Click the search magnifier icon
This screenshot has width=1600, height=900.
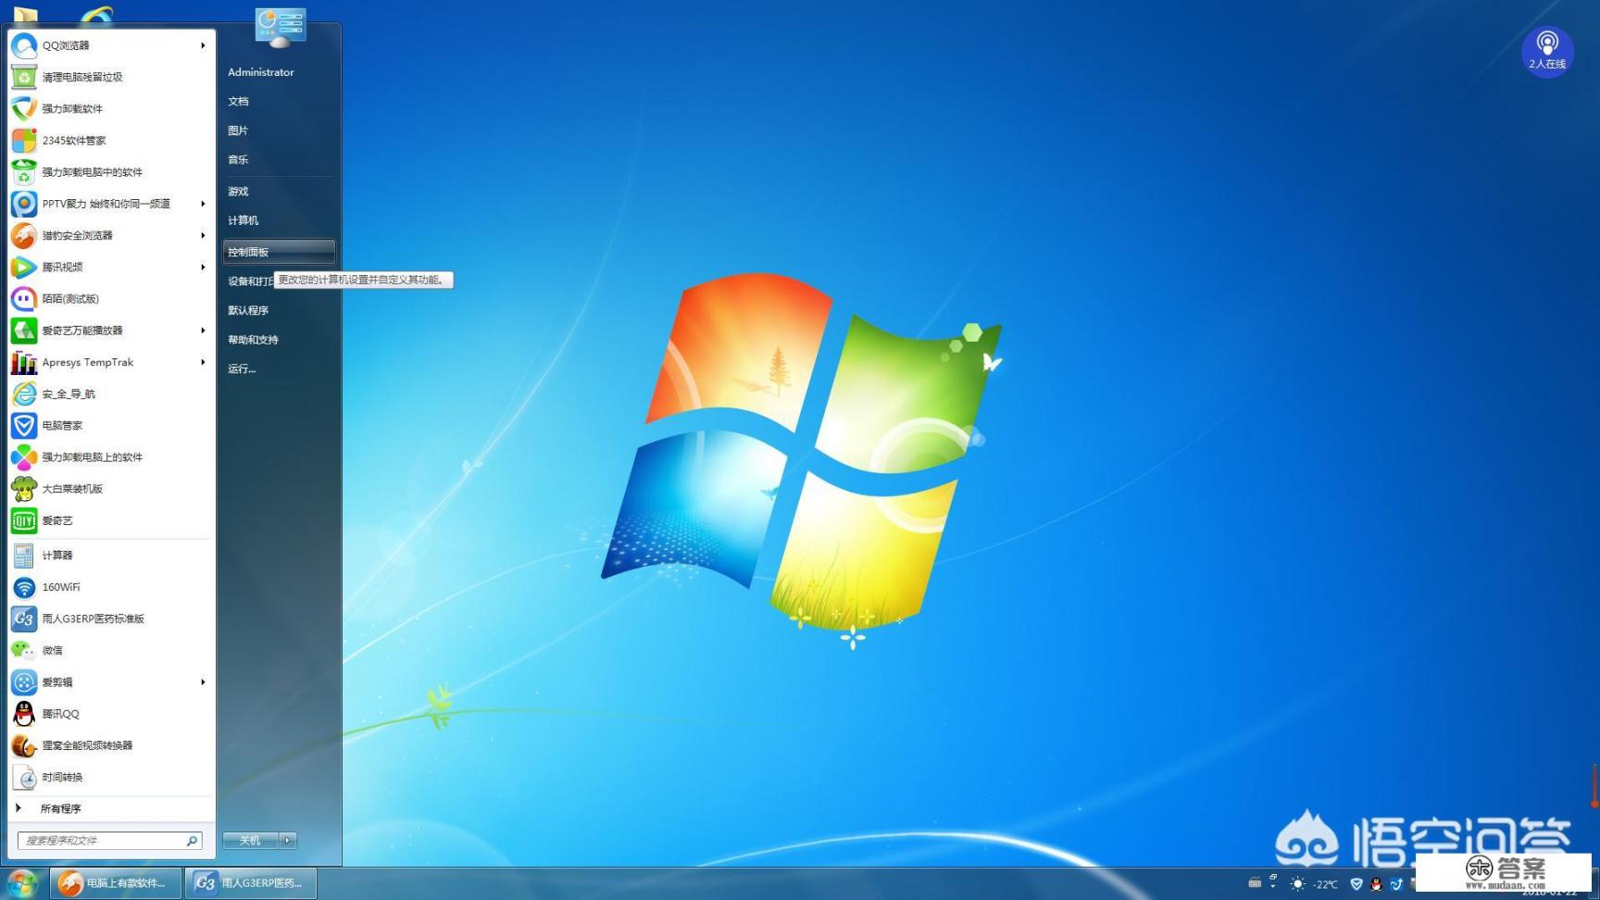(192, 840)
